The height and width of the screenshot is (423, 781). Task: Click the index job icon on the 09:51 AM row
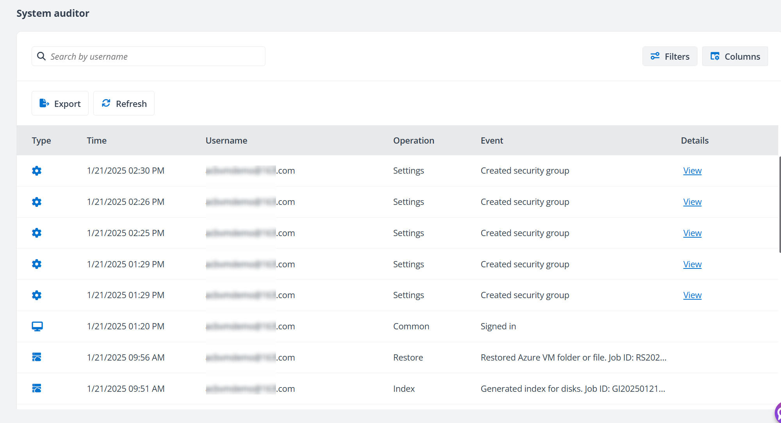[37, 389]
